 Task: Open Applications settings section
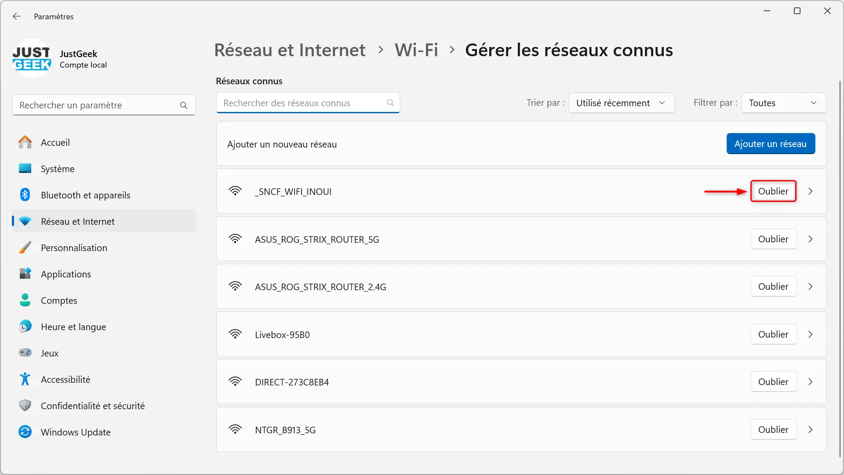pos(104,274)
